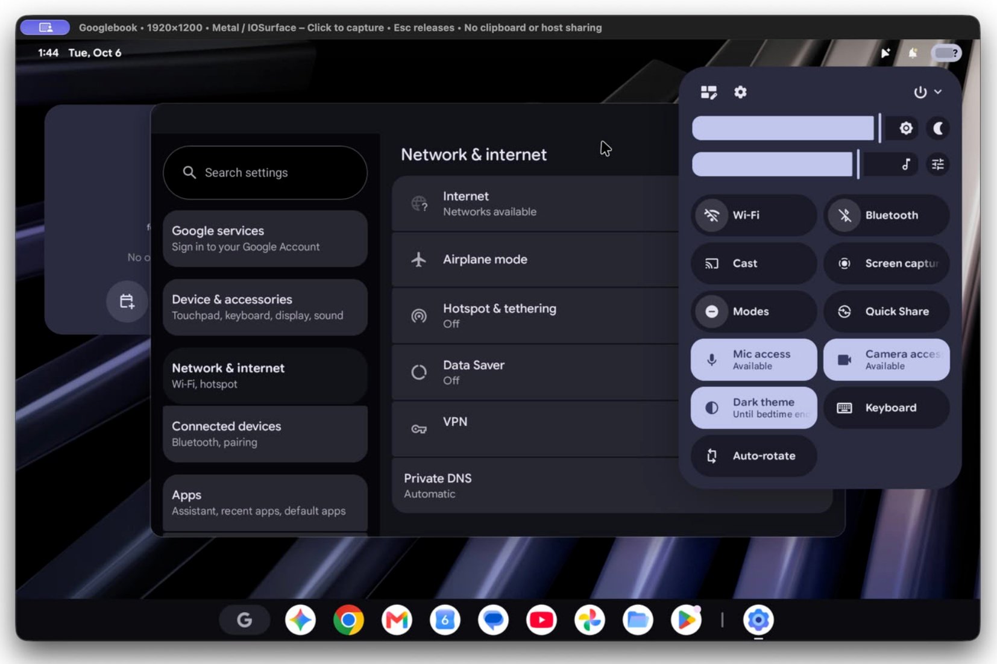Open Gmail from the taskbar

click(397, 620)
